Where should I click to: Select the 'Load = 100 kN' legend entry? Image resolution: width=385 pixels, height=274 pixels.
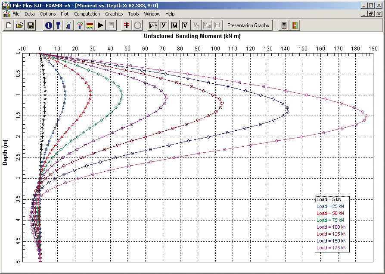point(332,227)
